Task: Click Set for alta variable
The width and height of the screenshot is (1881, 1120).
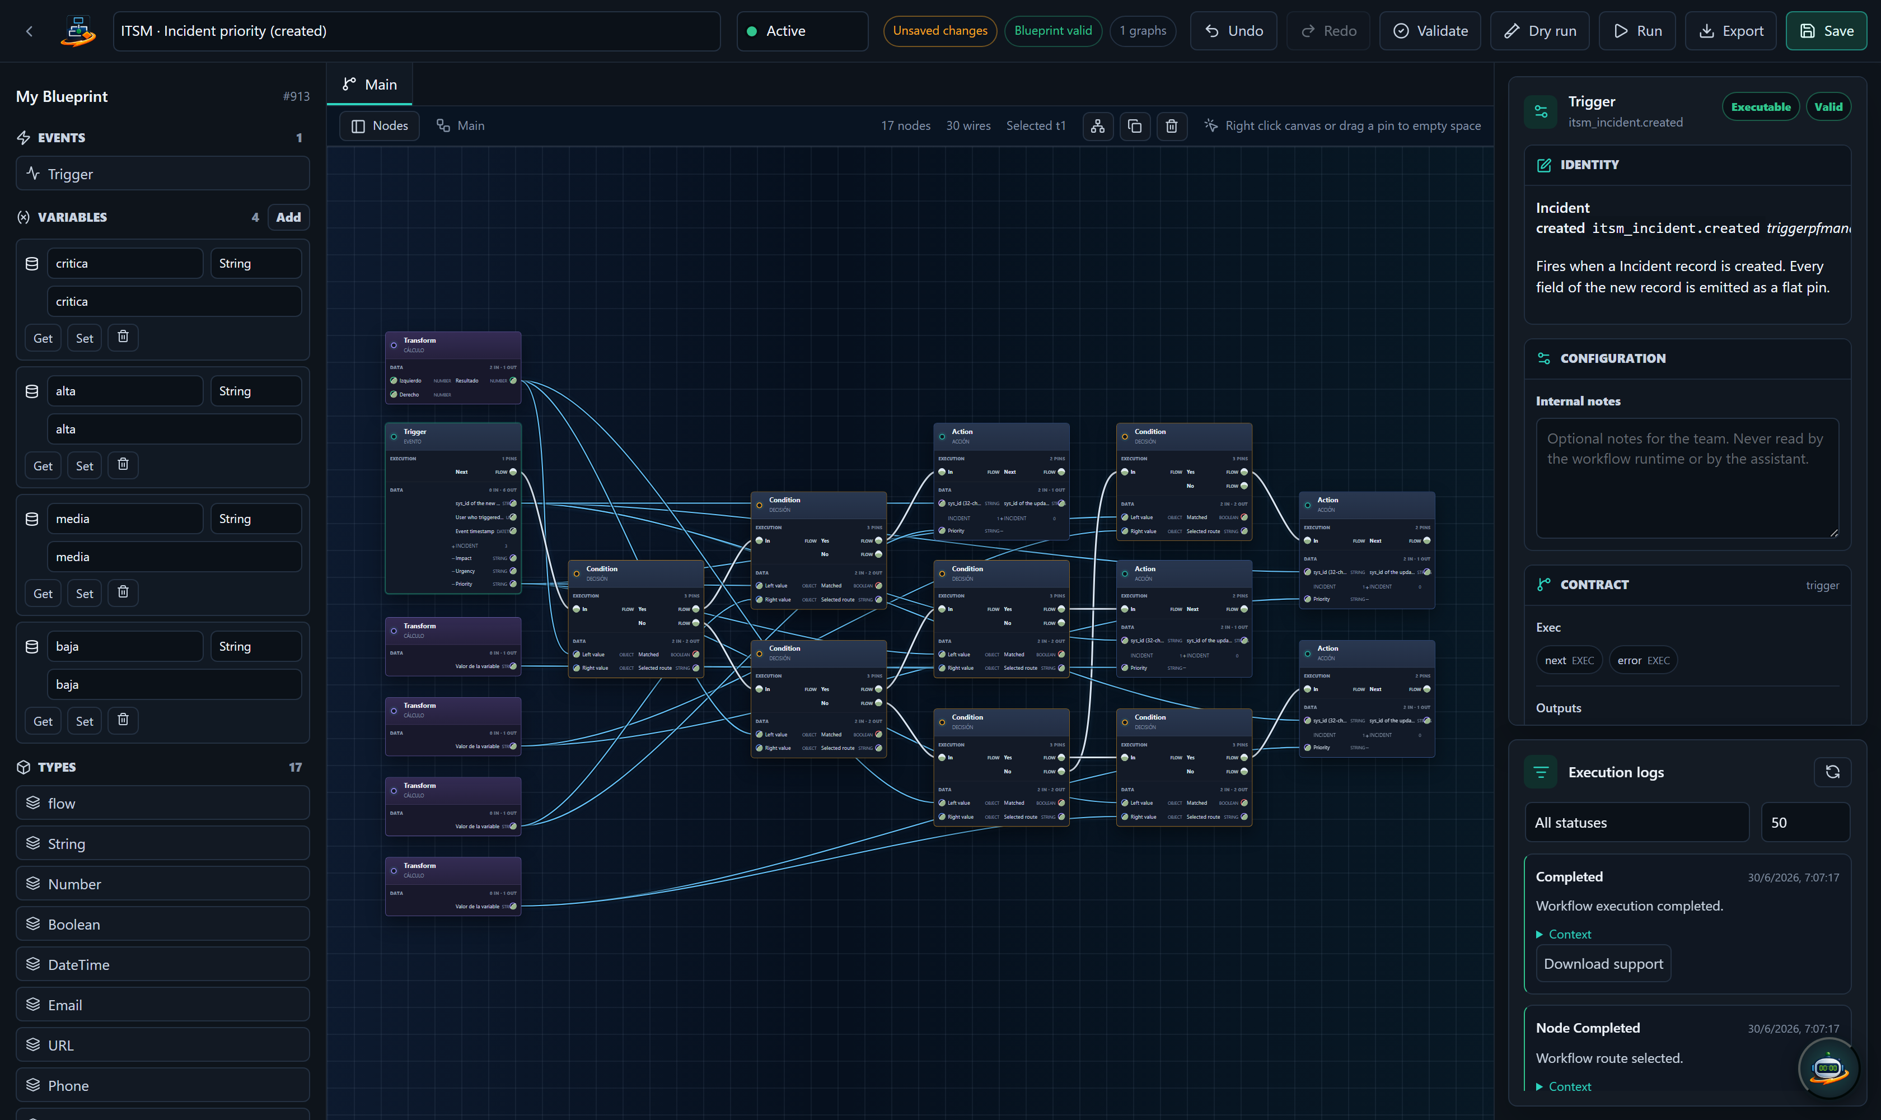Action: coord(85,466)
